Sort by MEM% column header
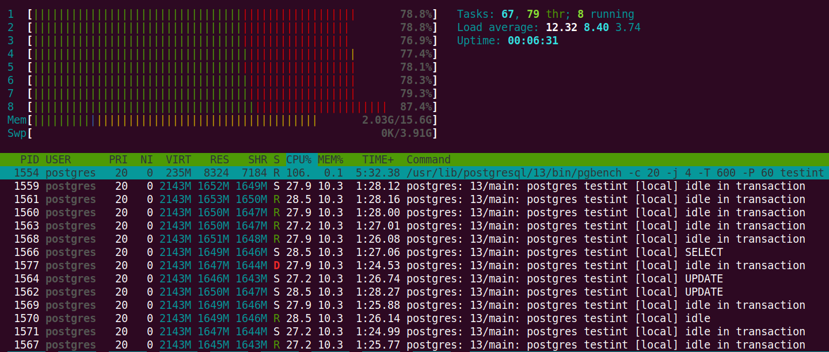 click(x=330, y=159)
